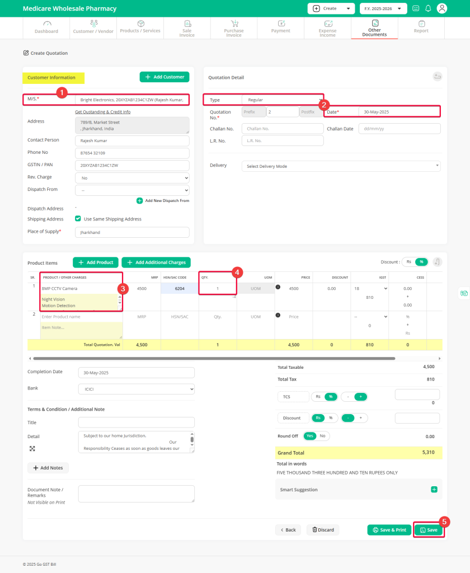
Task: Open the Bank ICICI dropdown
Action: [x=136, y=388]
